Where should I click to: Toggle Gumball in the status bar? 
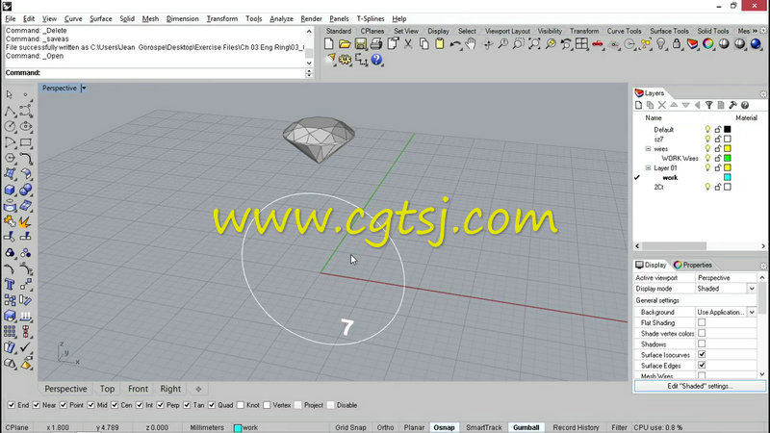[526, 427]
